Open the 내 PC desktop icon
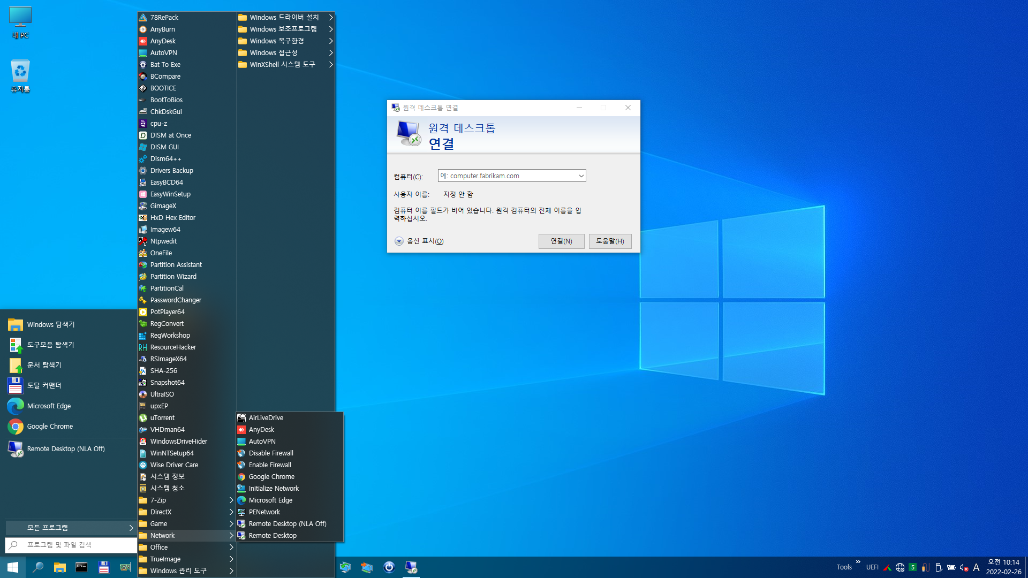 click(x=20, y=23)
